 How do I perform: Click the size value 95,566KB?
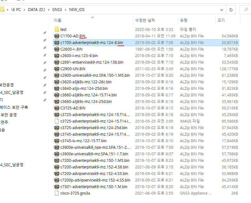coord(230,121)
